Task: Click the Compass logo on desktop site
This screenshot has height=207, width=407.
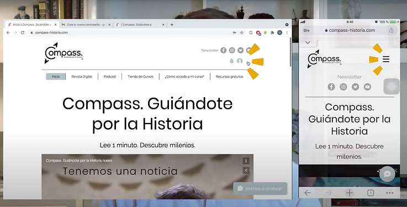Action: pyautogui.click(x=64, y=53)
